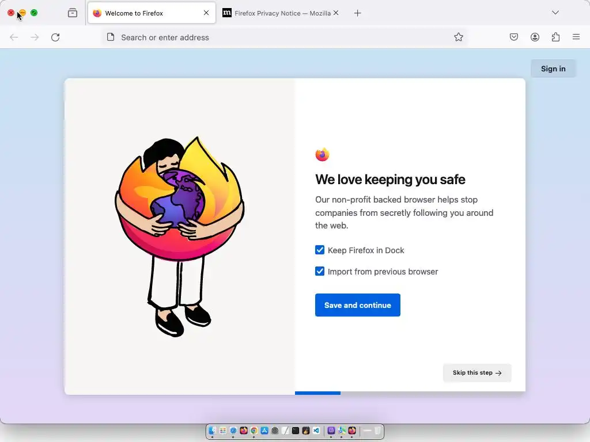Viewport: 590px width, 442px height.
Task: Open the Firefox application hamburger menu
Action: click(x=576, y=37)
